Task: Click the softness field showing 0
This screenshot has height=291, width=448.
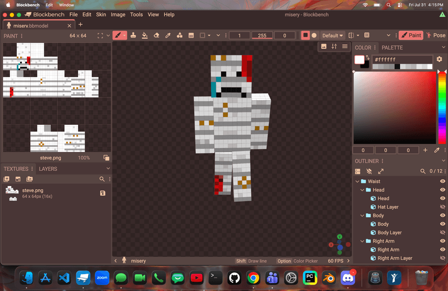Action: (284, 35)
